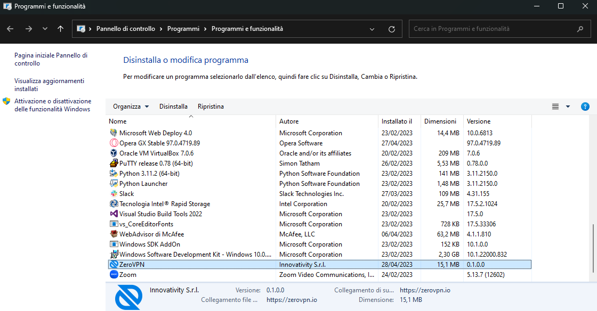The height and width of the screenshot is (311, 597).
Task: Open the Organizza dropdown menu
Action: click(131, 107)
